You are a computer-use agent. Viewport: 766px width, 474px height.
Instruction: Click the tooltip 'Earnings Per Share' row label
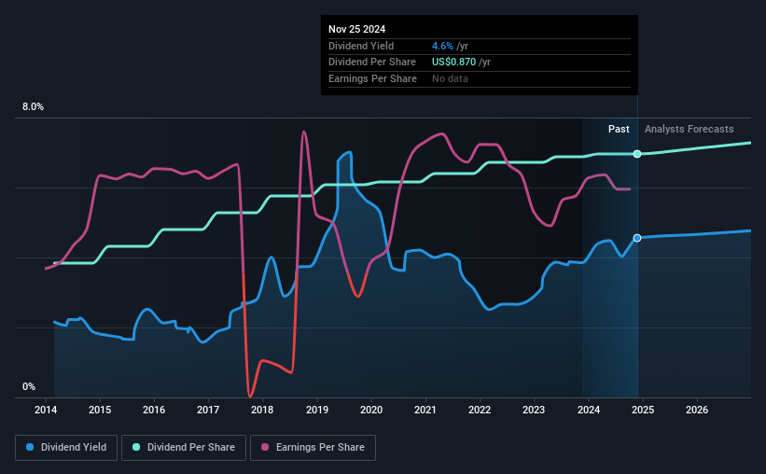[x=373, y=78]
